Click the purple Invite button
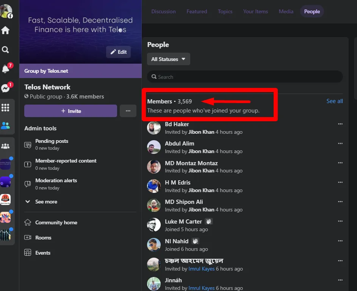Viewport: 357px width, 291px height. coord(70,111)
